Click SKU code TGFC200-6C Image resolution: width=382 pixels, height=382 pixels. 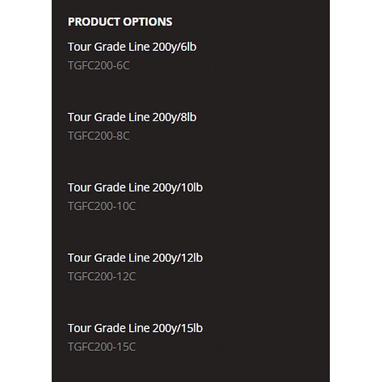pyautogui.click(x=99, y=65)
